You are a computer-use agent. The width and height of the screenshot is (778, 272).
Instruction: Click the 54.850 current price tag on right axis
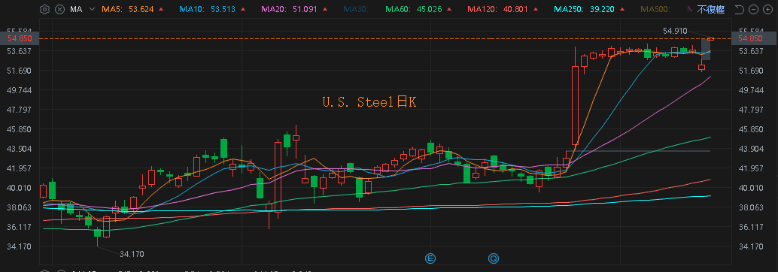[749, 38]
